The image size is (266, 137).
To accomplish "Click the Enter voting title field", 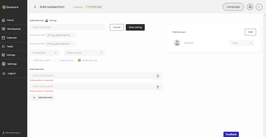I will pos(67,27).
